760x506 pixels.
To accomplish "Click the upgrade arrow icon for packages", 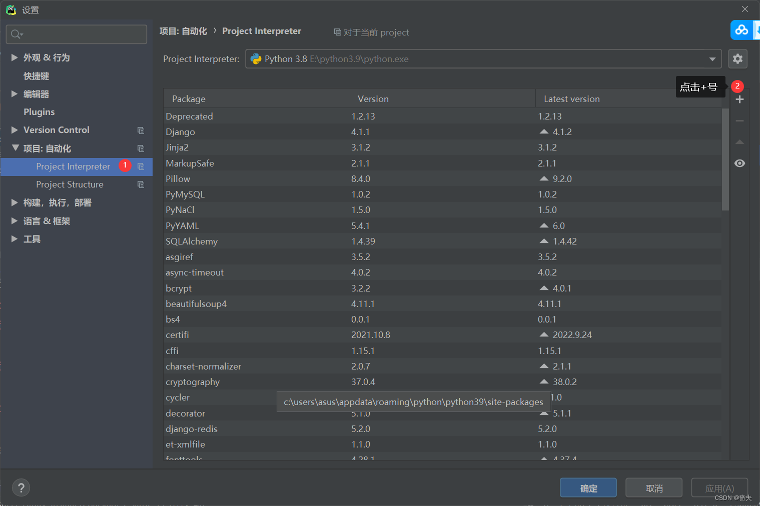I will (x=739, y=142).
